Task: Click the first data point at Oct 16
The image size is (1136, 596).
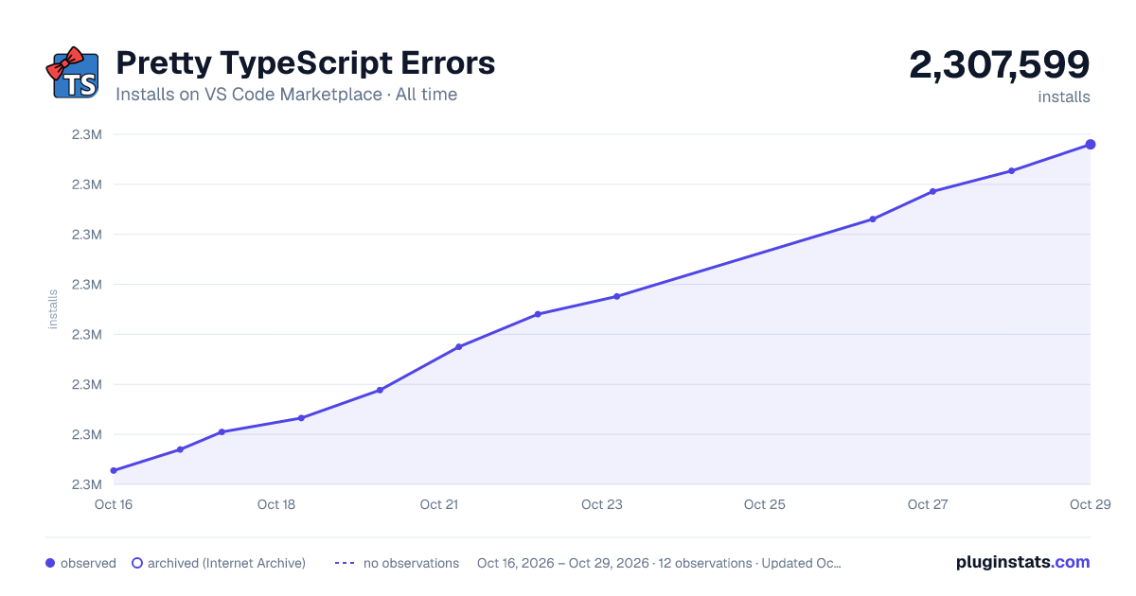Action: tap(114, 470)
